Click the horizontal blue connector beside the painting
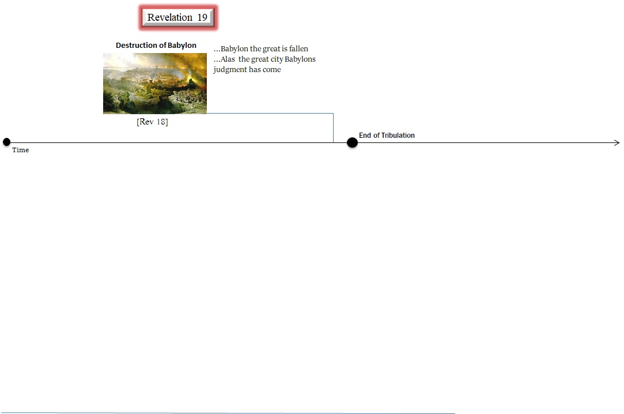The image size is (624, 414). pos(270,114)
